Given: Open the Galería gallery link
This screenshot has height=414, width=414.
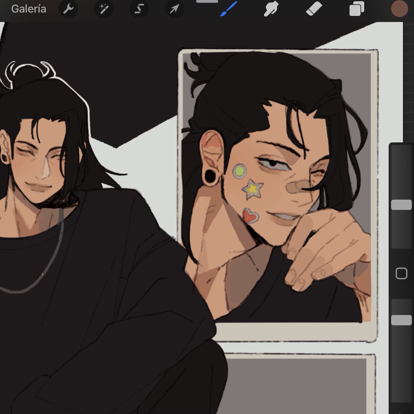Looking at the screenshot, I should click(29, 9).
